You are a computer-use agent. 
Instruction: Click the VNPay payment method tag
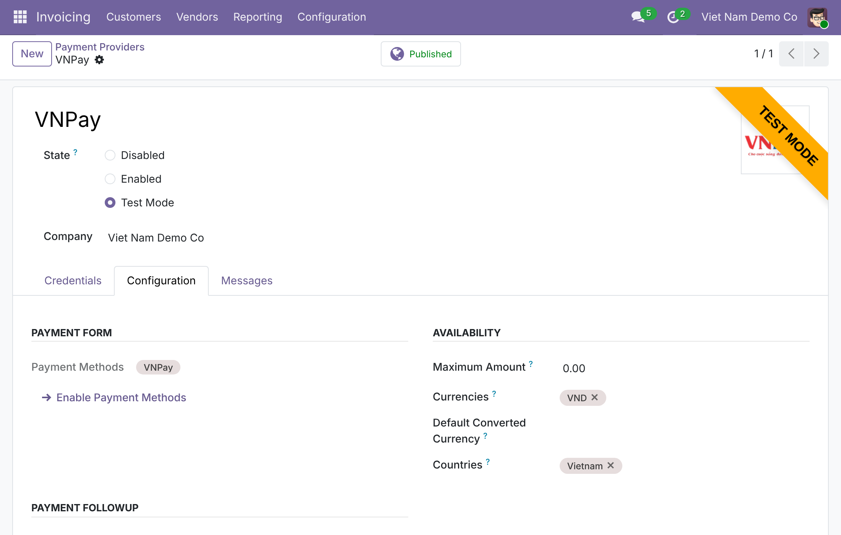pos(158,367)
